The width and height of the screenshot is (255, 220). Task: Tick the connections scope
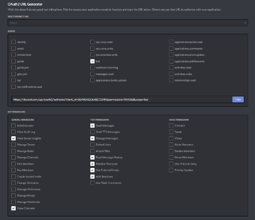pyautogui.click(x=13, y=55)
